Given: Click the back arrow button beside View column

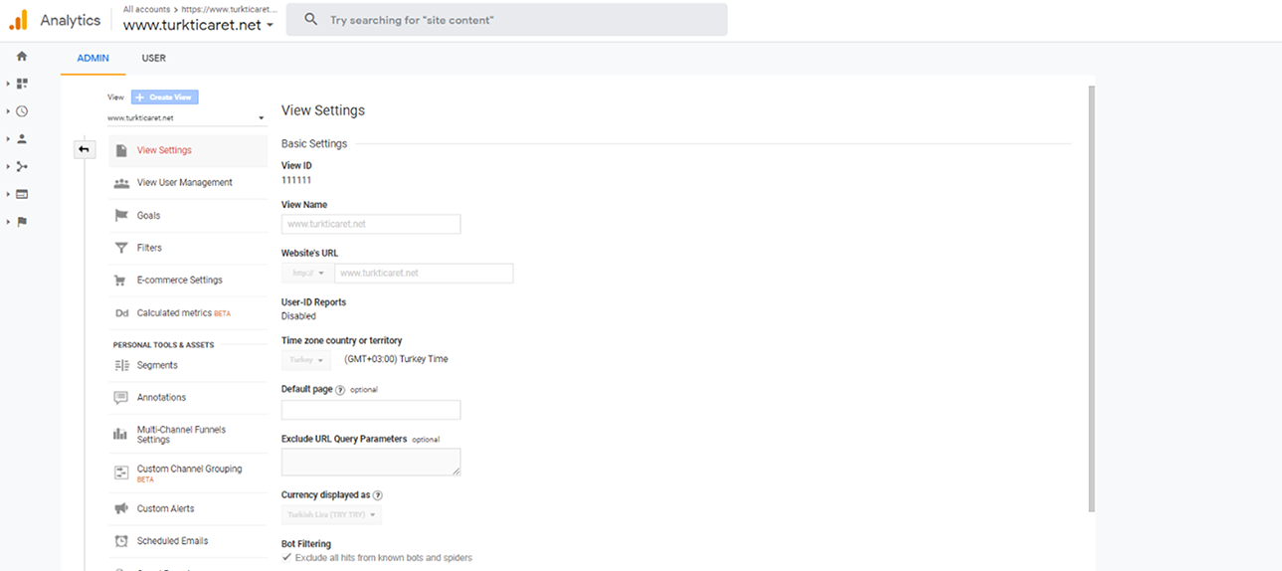Looking at the screenshot, I should (85, 150).
